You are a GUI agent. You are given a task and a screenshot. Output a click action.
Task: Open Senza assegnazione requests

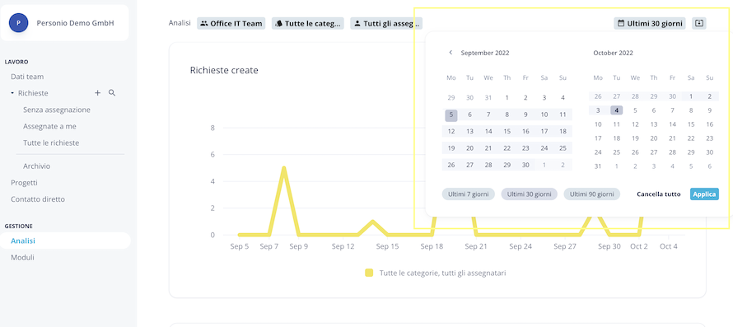(x=57, y=110)
